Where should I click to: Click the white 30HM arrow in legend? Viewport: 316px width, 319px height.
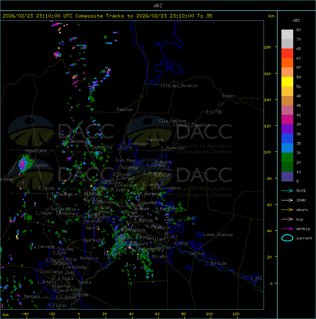287,200
